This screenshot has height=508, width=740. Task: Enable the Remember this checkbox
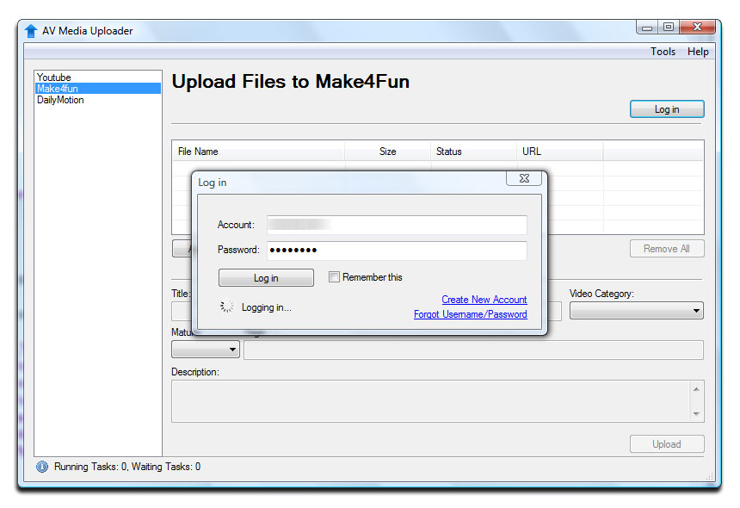click(x=334, y=277)
